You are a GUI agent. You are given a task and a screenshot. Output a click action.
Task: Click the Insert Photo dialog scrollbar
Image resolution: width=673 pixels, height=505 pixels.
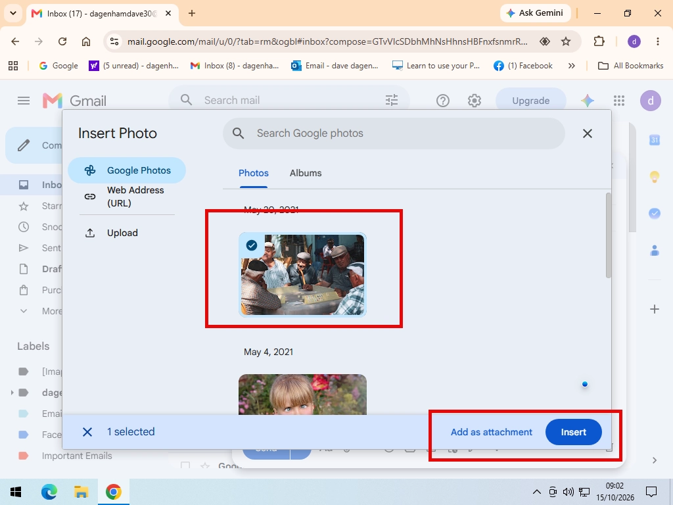608,235
